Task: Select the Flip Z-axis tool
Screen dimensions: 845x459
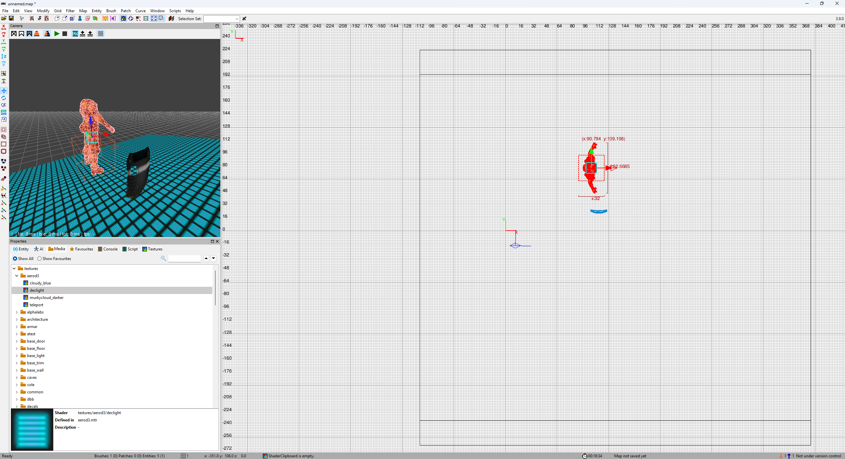Action: [4, 56]
